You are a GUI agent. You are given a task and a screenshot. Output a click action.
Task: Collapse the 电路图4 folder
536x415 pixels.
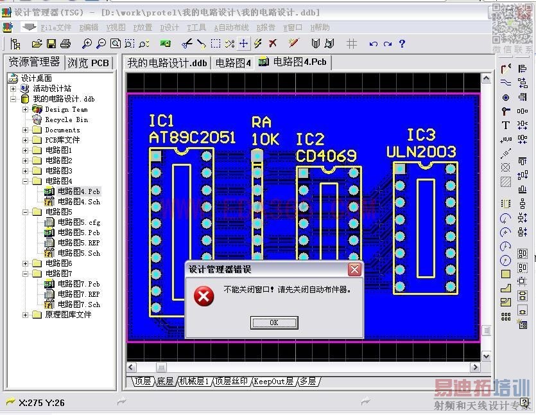[x=25, y=181]
